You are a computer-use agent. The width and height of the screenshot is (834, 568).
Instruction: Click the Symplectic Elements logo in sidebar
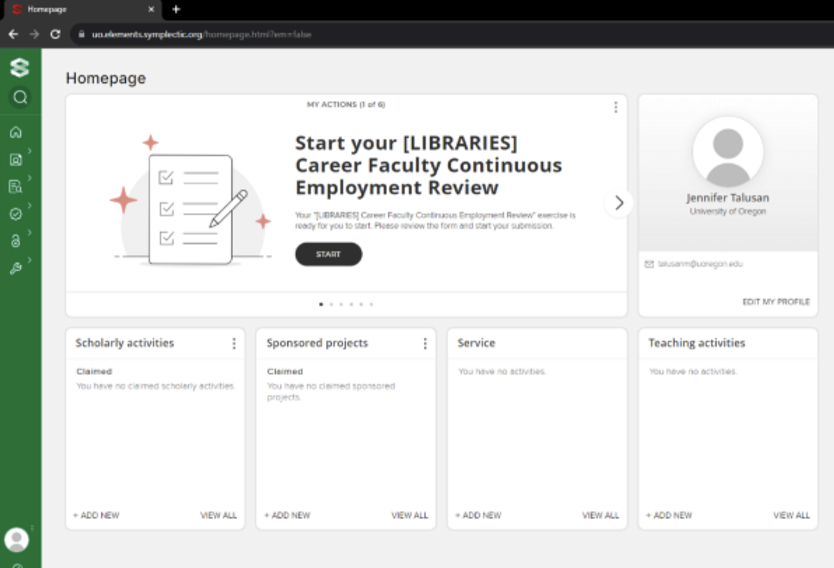20,68
